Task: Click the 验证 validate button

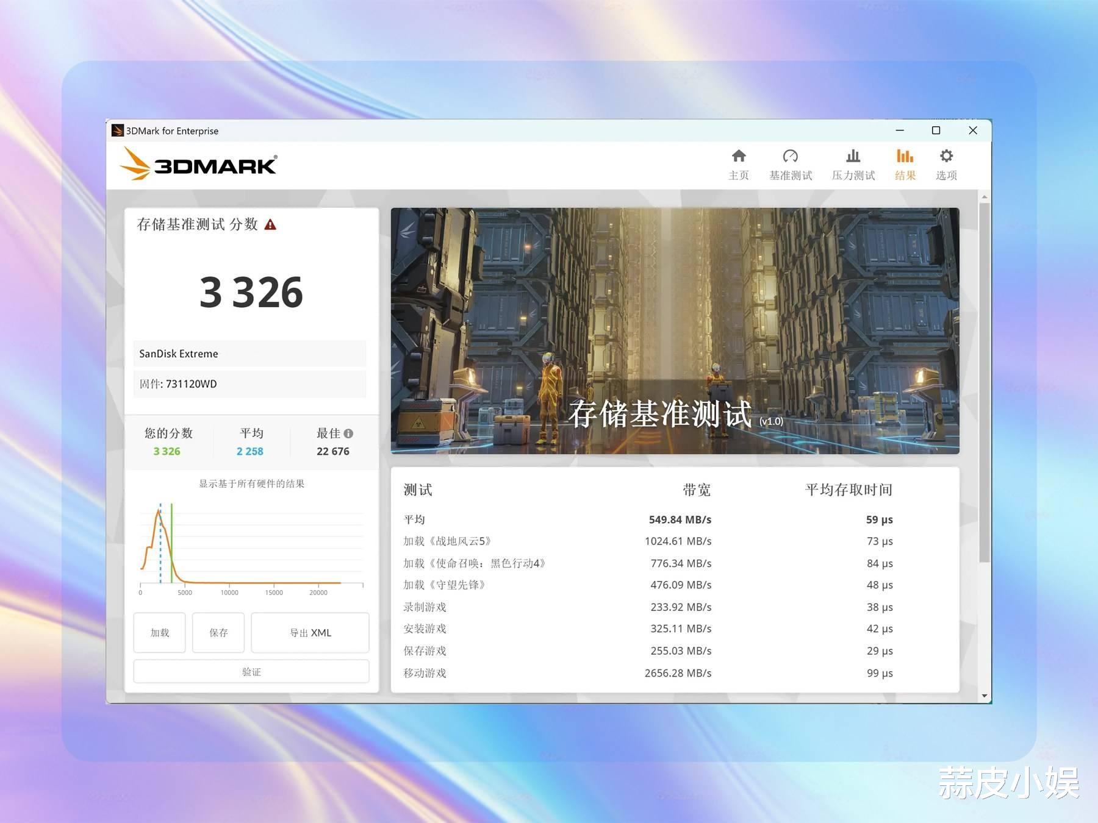Action: pyautogui.click(x=251, y=672)
